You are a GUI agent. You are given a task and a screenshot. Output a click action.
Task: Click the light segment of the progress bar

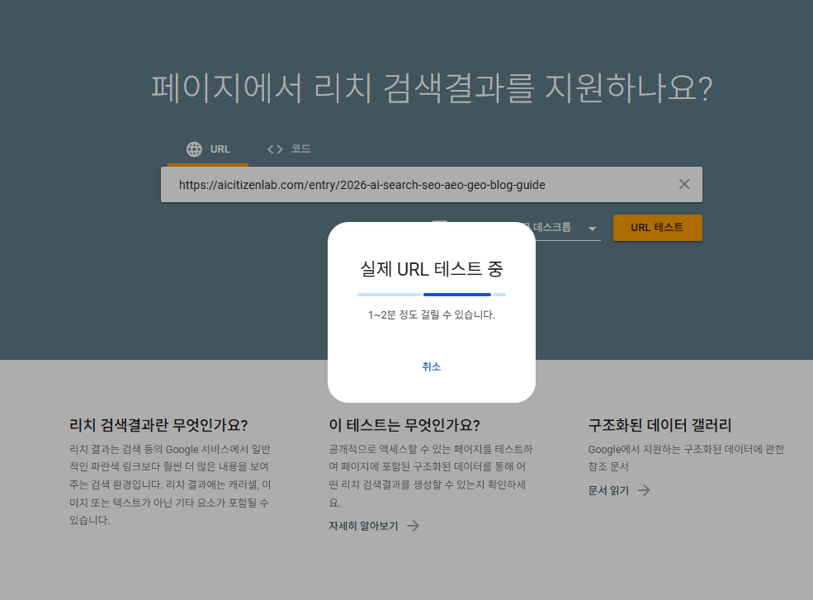[x=389, y=294]
